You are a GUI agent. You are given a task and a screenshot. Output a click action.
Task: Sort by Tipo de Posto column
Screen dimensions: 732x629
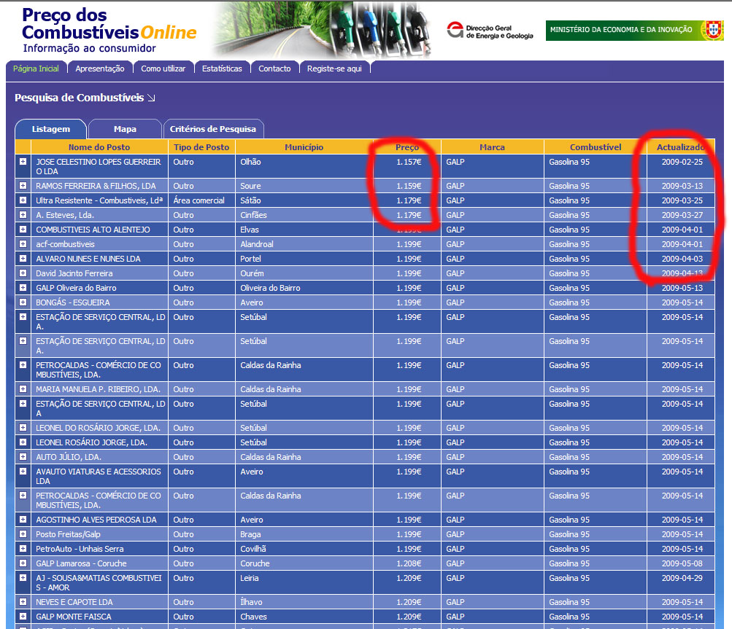point(201,147)
